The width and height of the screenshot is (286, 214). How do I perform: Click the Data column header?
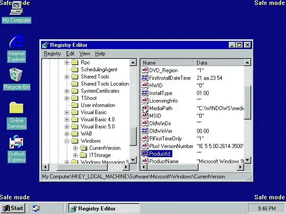pos(219,62)
